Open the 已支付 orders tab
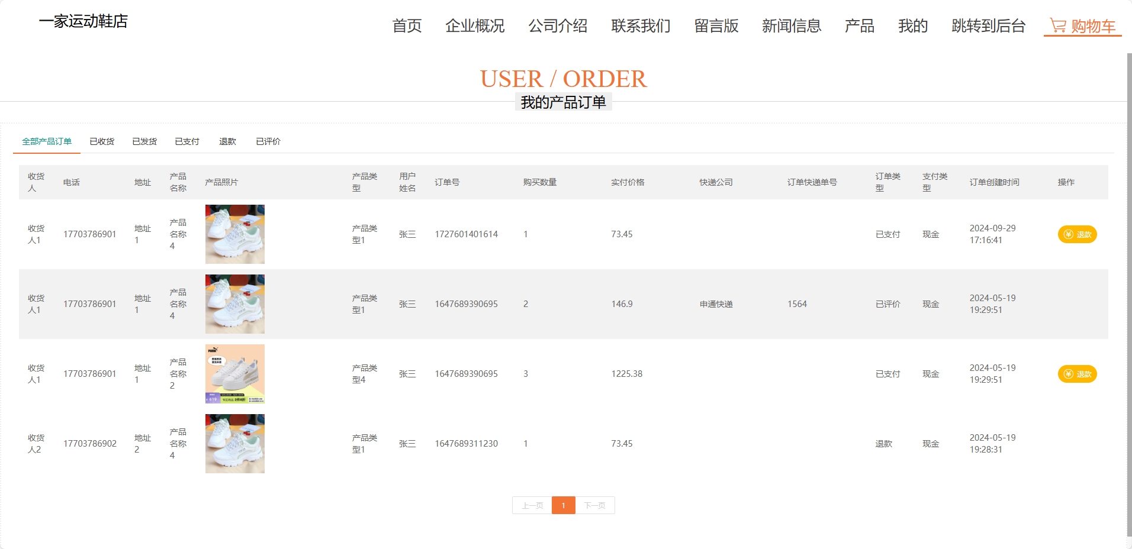Image resolution: width=1132 pixels, height=549 pixels. point(187,141)
